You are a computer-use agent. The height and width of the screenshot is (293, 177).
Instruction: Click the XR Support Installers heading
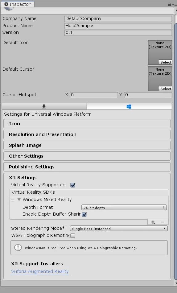point(37,264)
